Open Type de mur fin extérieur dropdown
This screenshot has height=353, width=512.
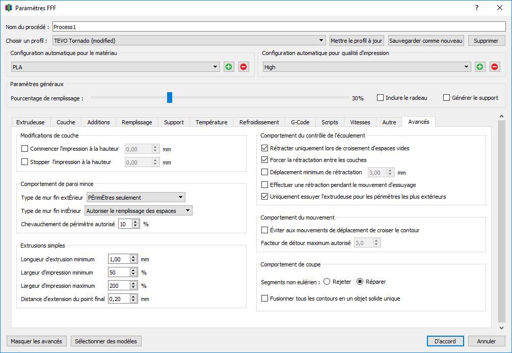tap(136, 197)
